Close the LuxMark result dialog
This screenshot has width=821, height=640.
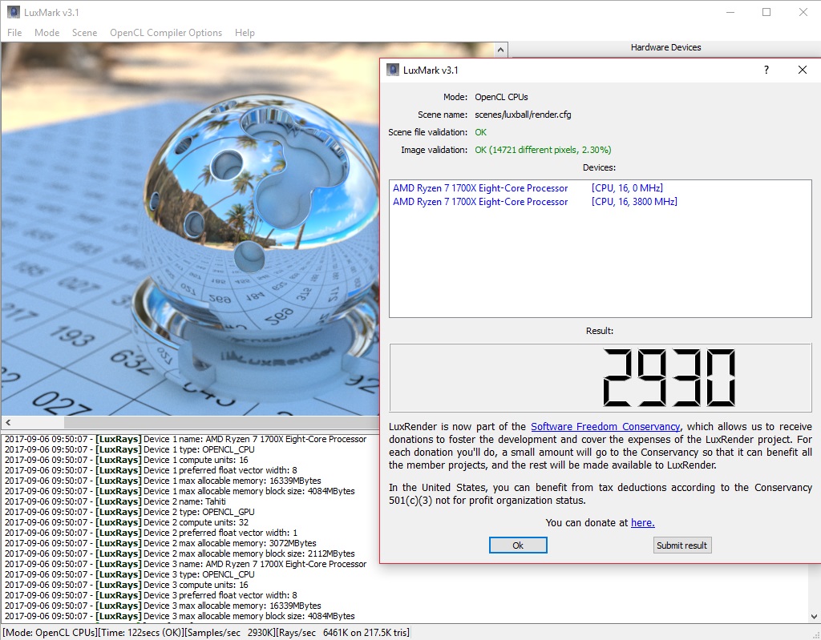[802, 70]
